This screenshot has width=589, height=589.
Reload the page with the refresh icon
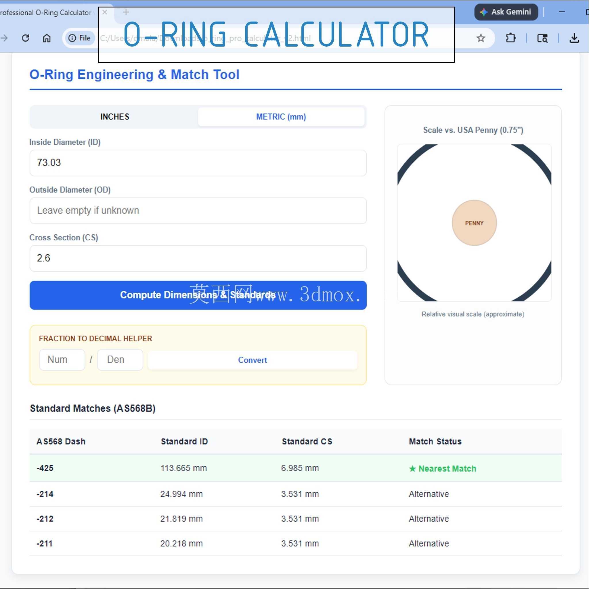(x=26, y=38)
